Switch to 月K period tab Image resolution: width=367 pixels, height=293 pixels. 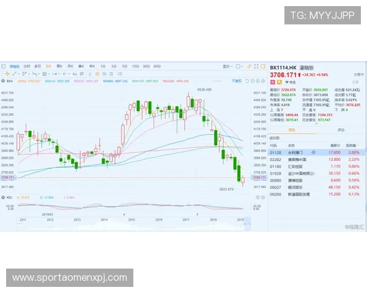70,67
